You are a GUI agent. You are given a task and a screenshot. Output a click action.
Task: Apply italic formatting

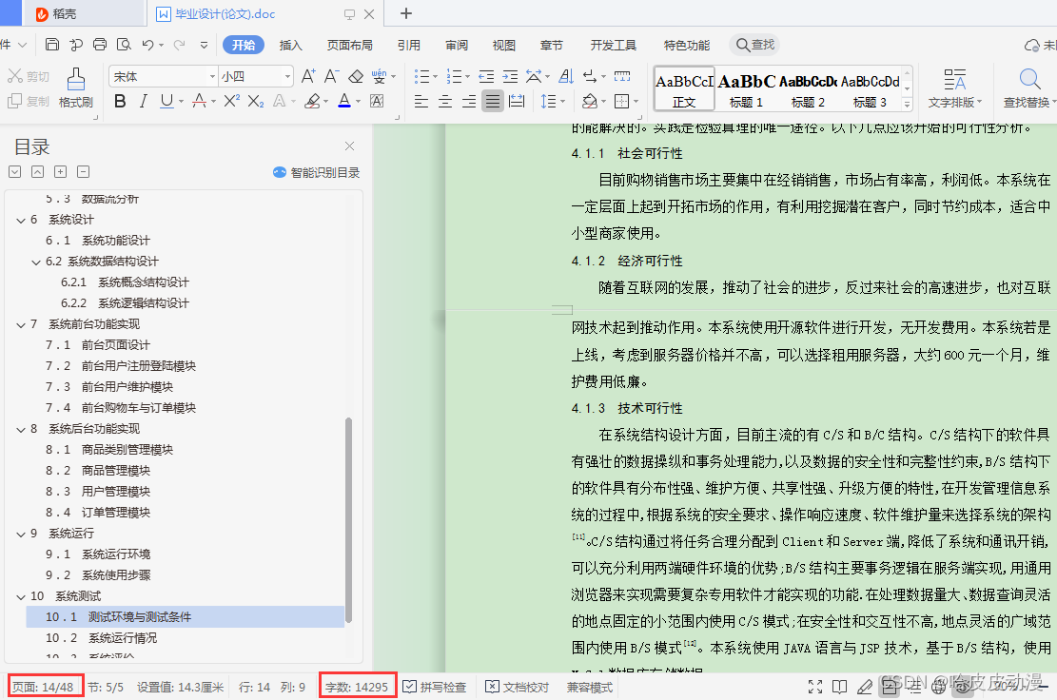click(x=143, y=101)
